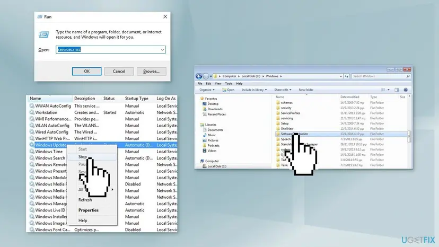Click Local Disk (C:) in the address bar
The width and height of the screenshot is (439, 247).
251,76
